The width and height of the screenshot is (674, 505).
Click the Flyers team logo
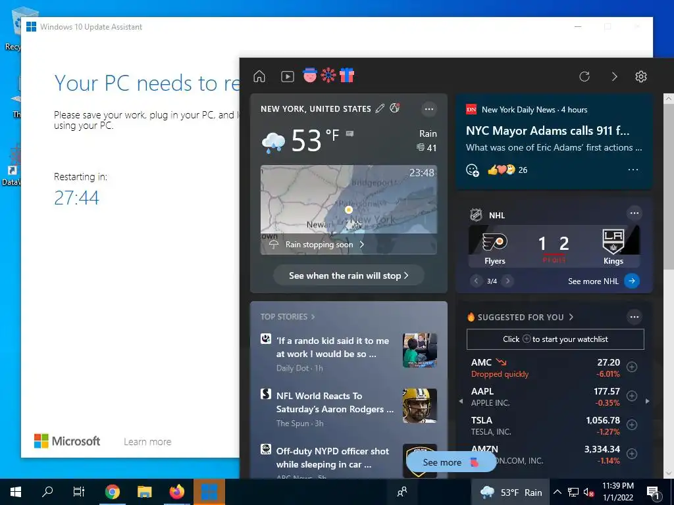tap(495, 243)
